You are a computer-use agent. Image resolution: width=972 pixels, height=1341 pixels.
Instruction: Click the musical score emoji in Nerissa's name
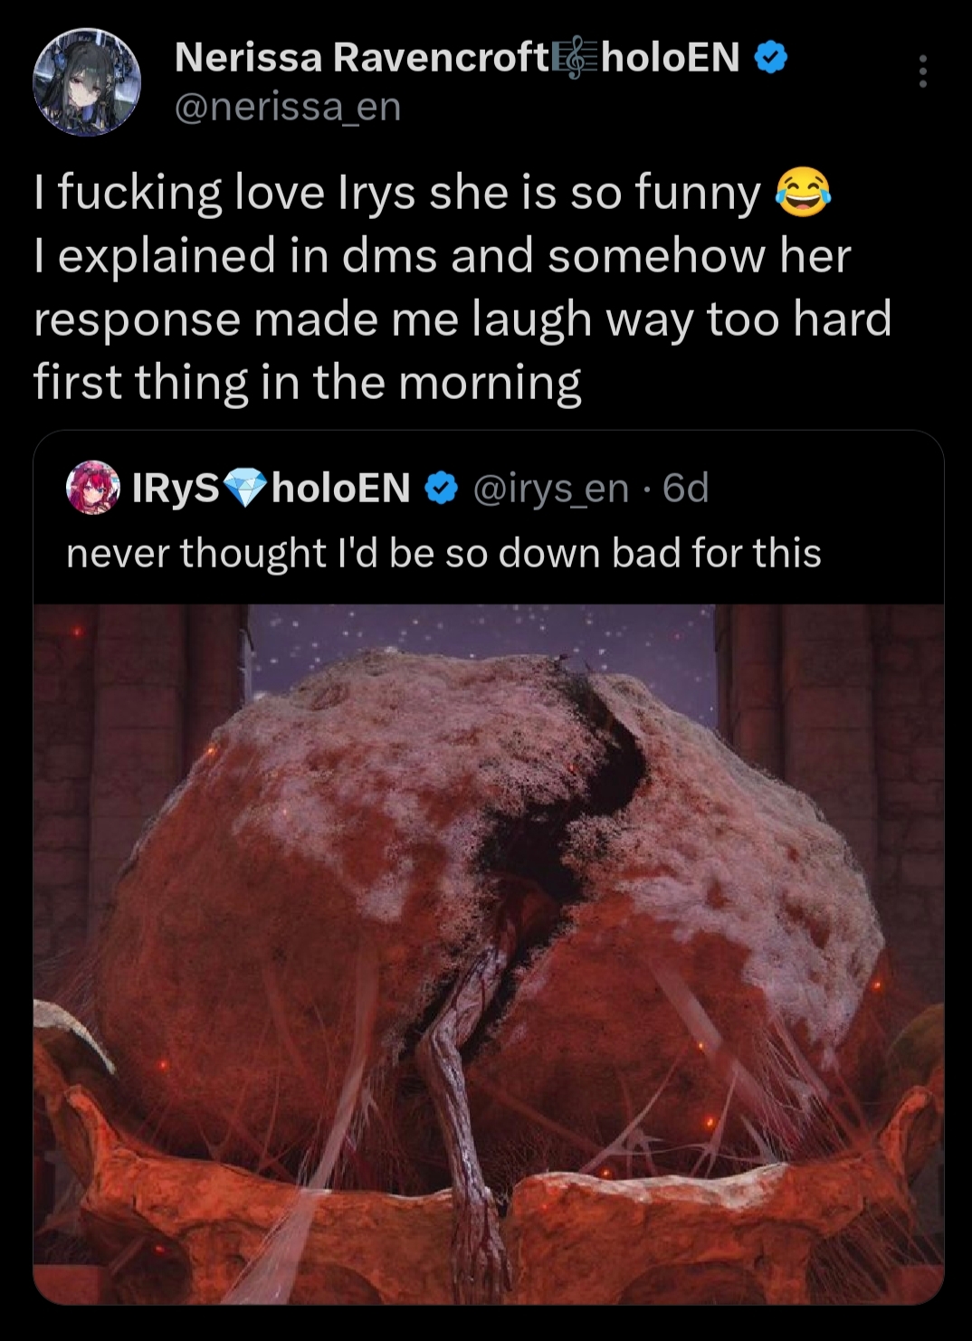576,58
